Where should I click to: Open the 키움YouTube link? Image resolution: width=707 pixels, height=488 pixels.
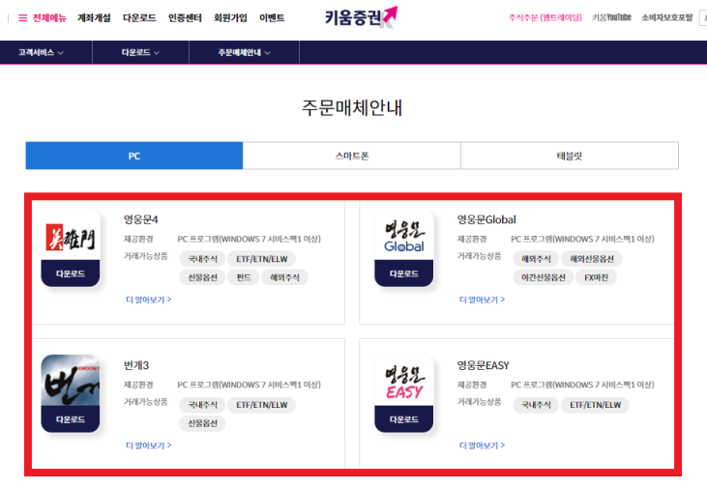pyautogui.click(x=611, y=17)
